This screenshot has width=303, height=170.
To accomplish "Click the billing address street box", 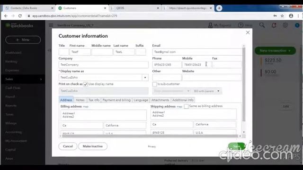I will pos(104,115).
